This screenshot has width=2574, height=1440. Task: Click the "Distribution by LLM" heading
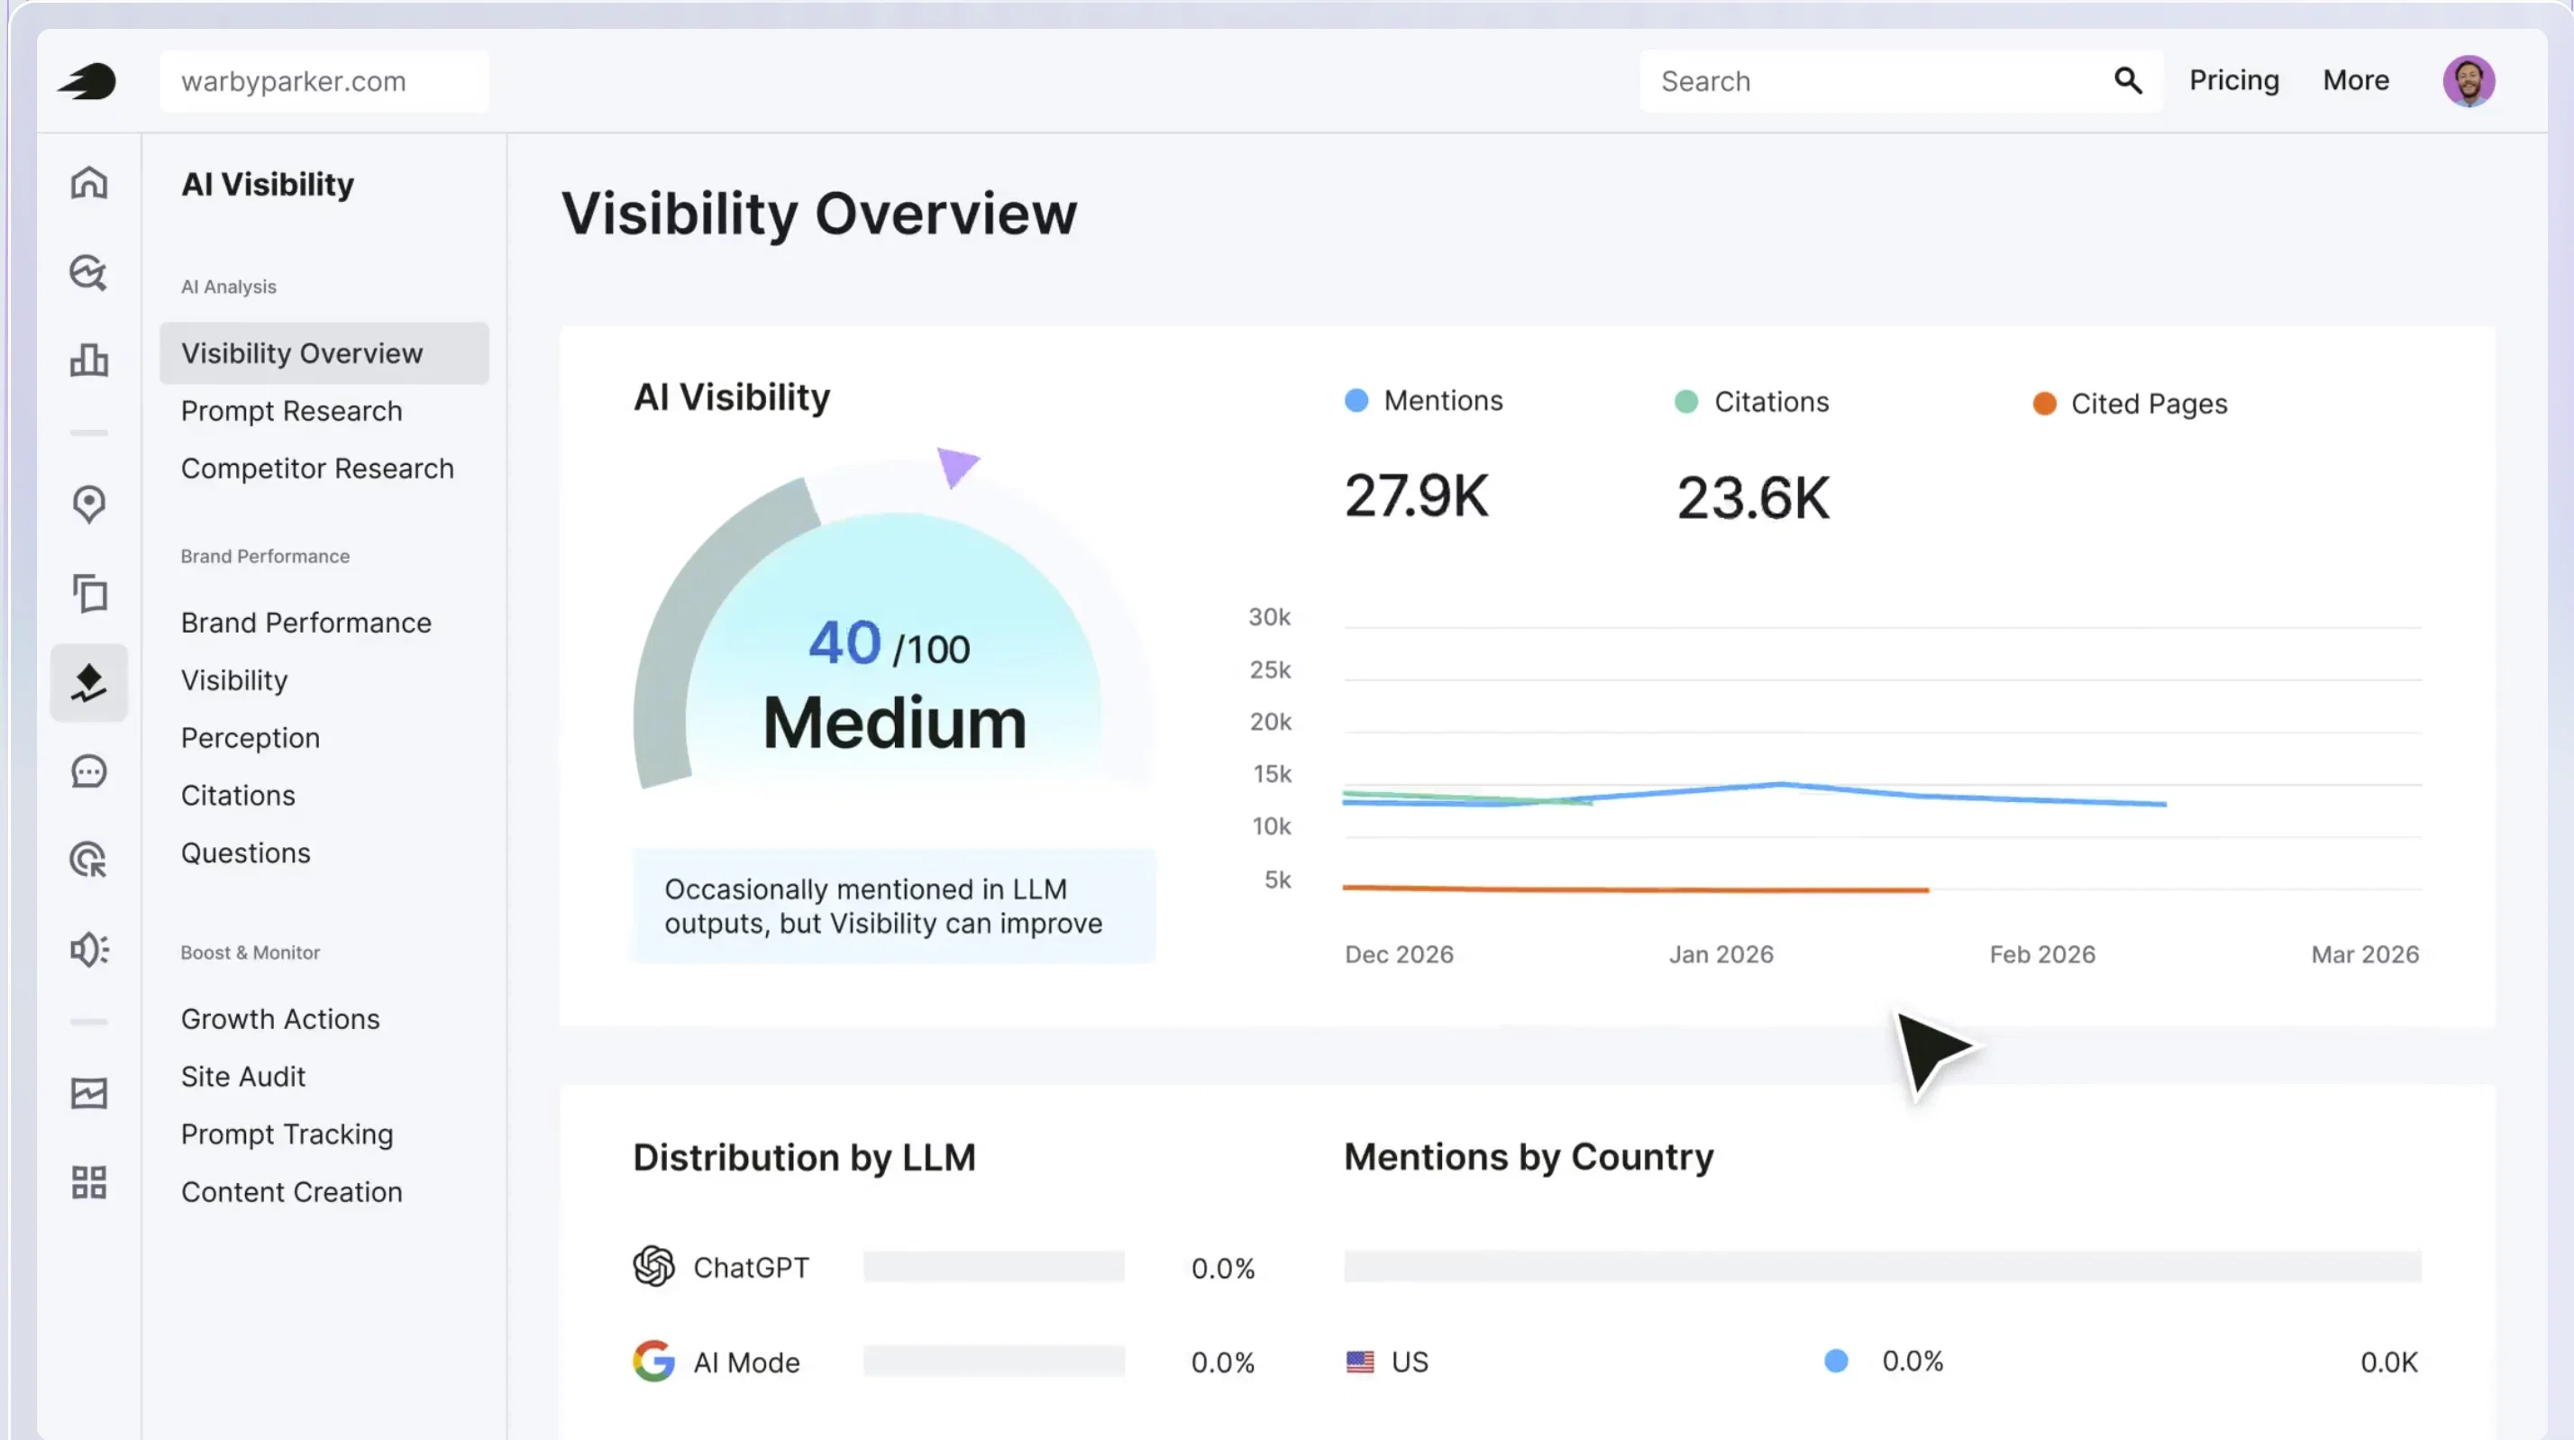click(804, 1157)
